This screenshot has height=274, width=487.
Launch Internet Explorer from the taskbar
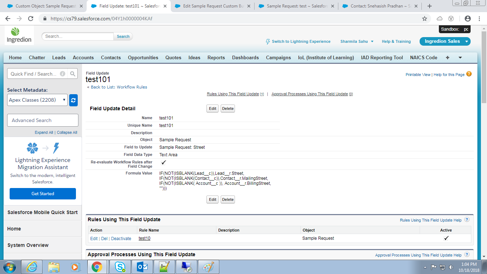pyautogui.click(x=32, y=267)
